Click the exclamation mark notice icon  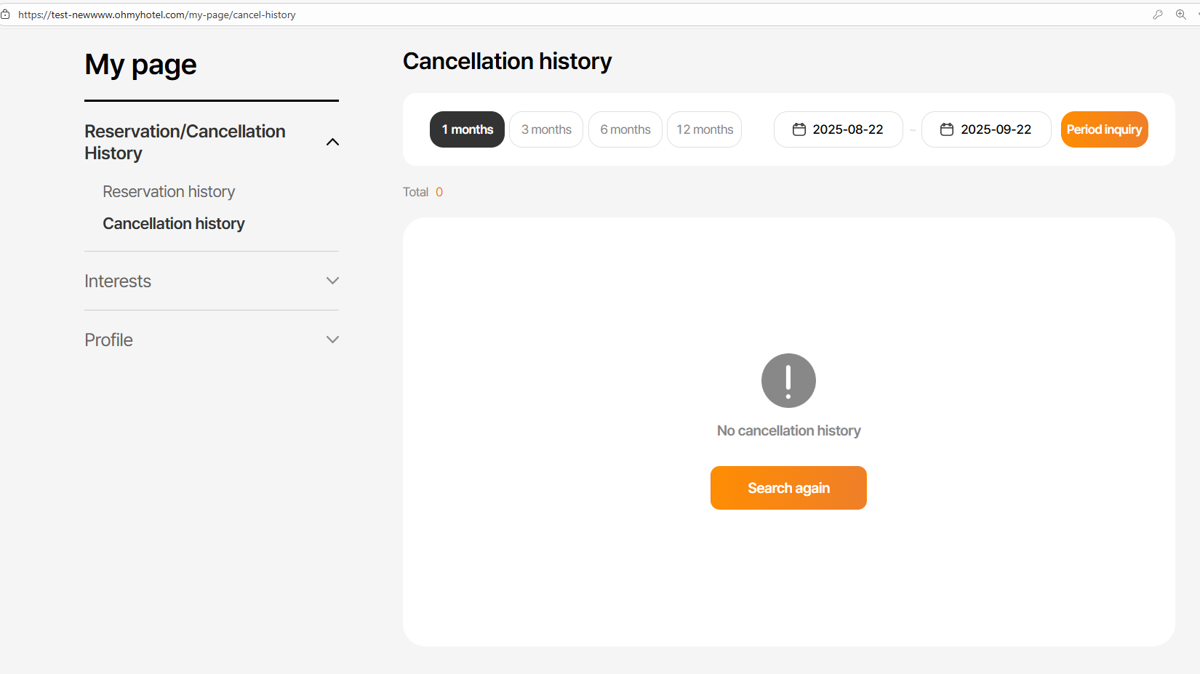(788, 380)
